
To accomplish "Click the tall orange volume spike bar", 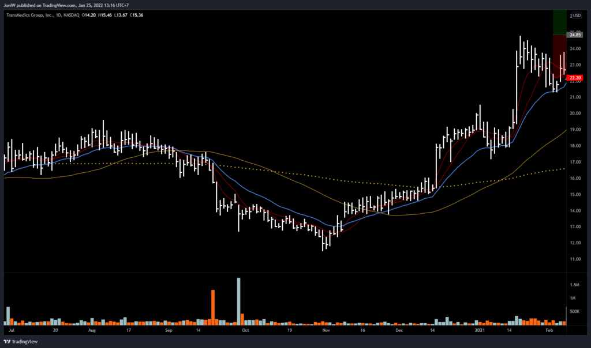I will [x=213, y=305].
